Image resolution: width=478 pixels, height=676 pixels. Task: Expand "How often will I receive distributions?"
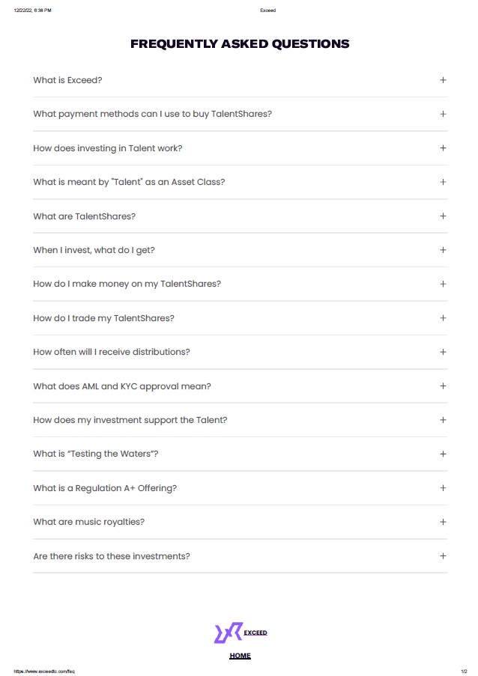click(111, 352)
